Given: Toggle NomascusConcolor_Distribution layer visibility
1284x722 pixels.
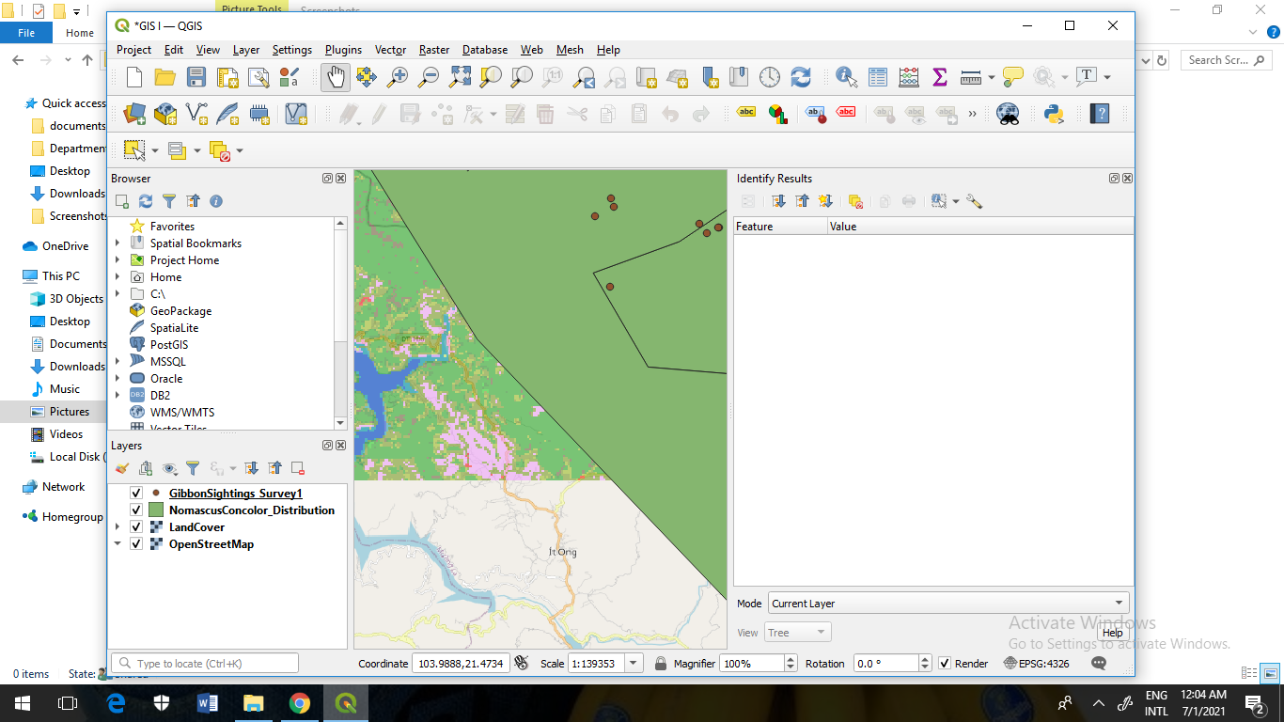Looking at the screenshot, I should tap(136, 510).
